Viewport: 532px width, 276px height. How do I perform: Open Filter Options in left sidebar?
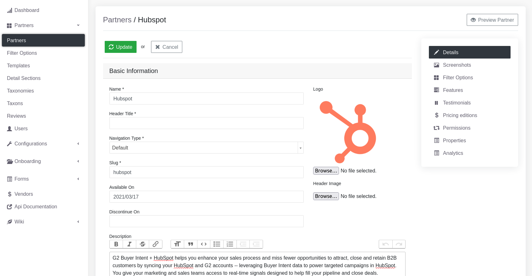(x=22, y=53)
